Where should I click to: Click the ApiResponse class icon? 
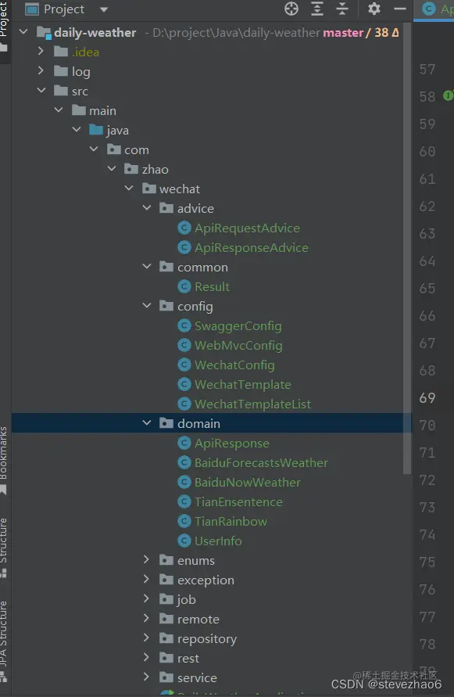(x=184, y=444)
